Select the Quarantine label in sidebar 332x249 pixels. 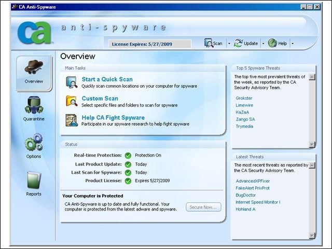34,119
